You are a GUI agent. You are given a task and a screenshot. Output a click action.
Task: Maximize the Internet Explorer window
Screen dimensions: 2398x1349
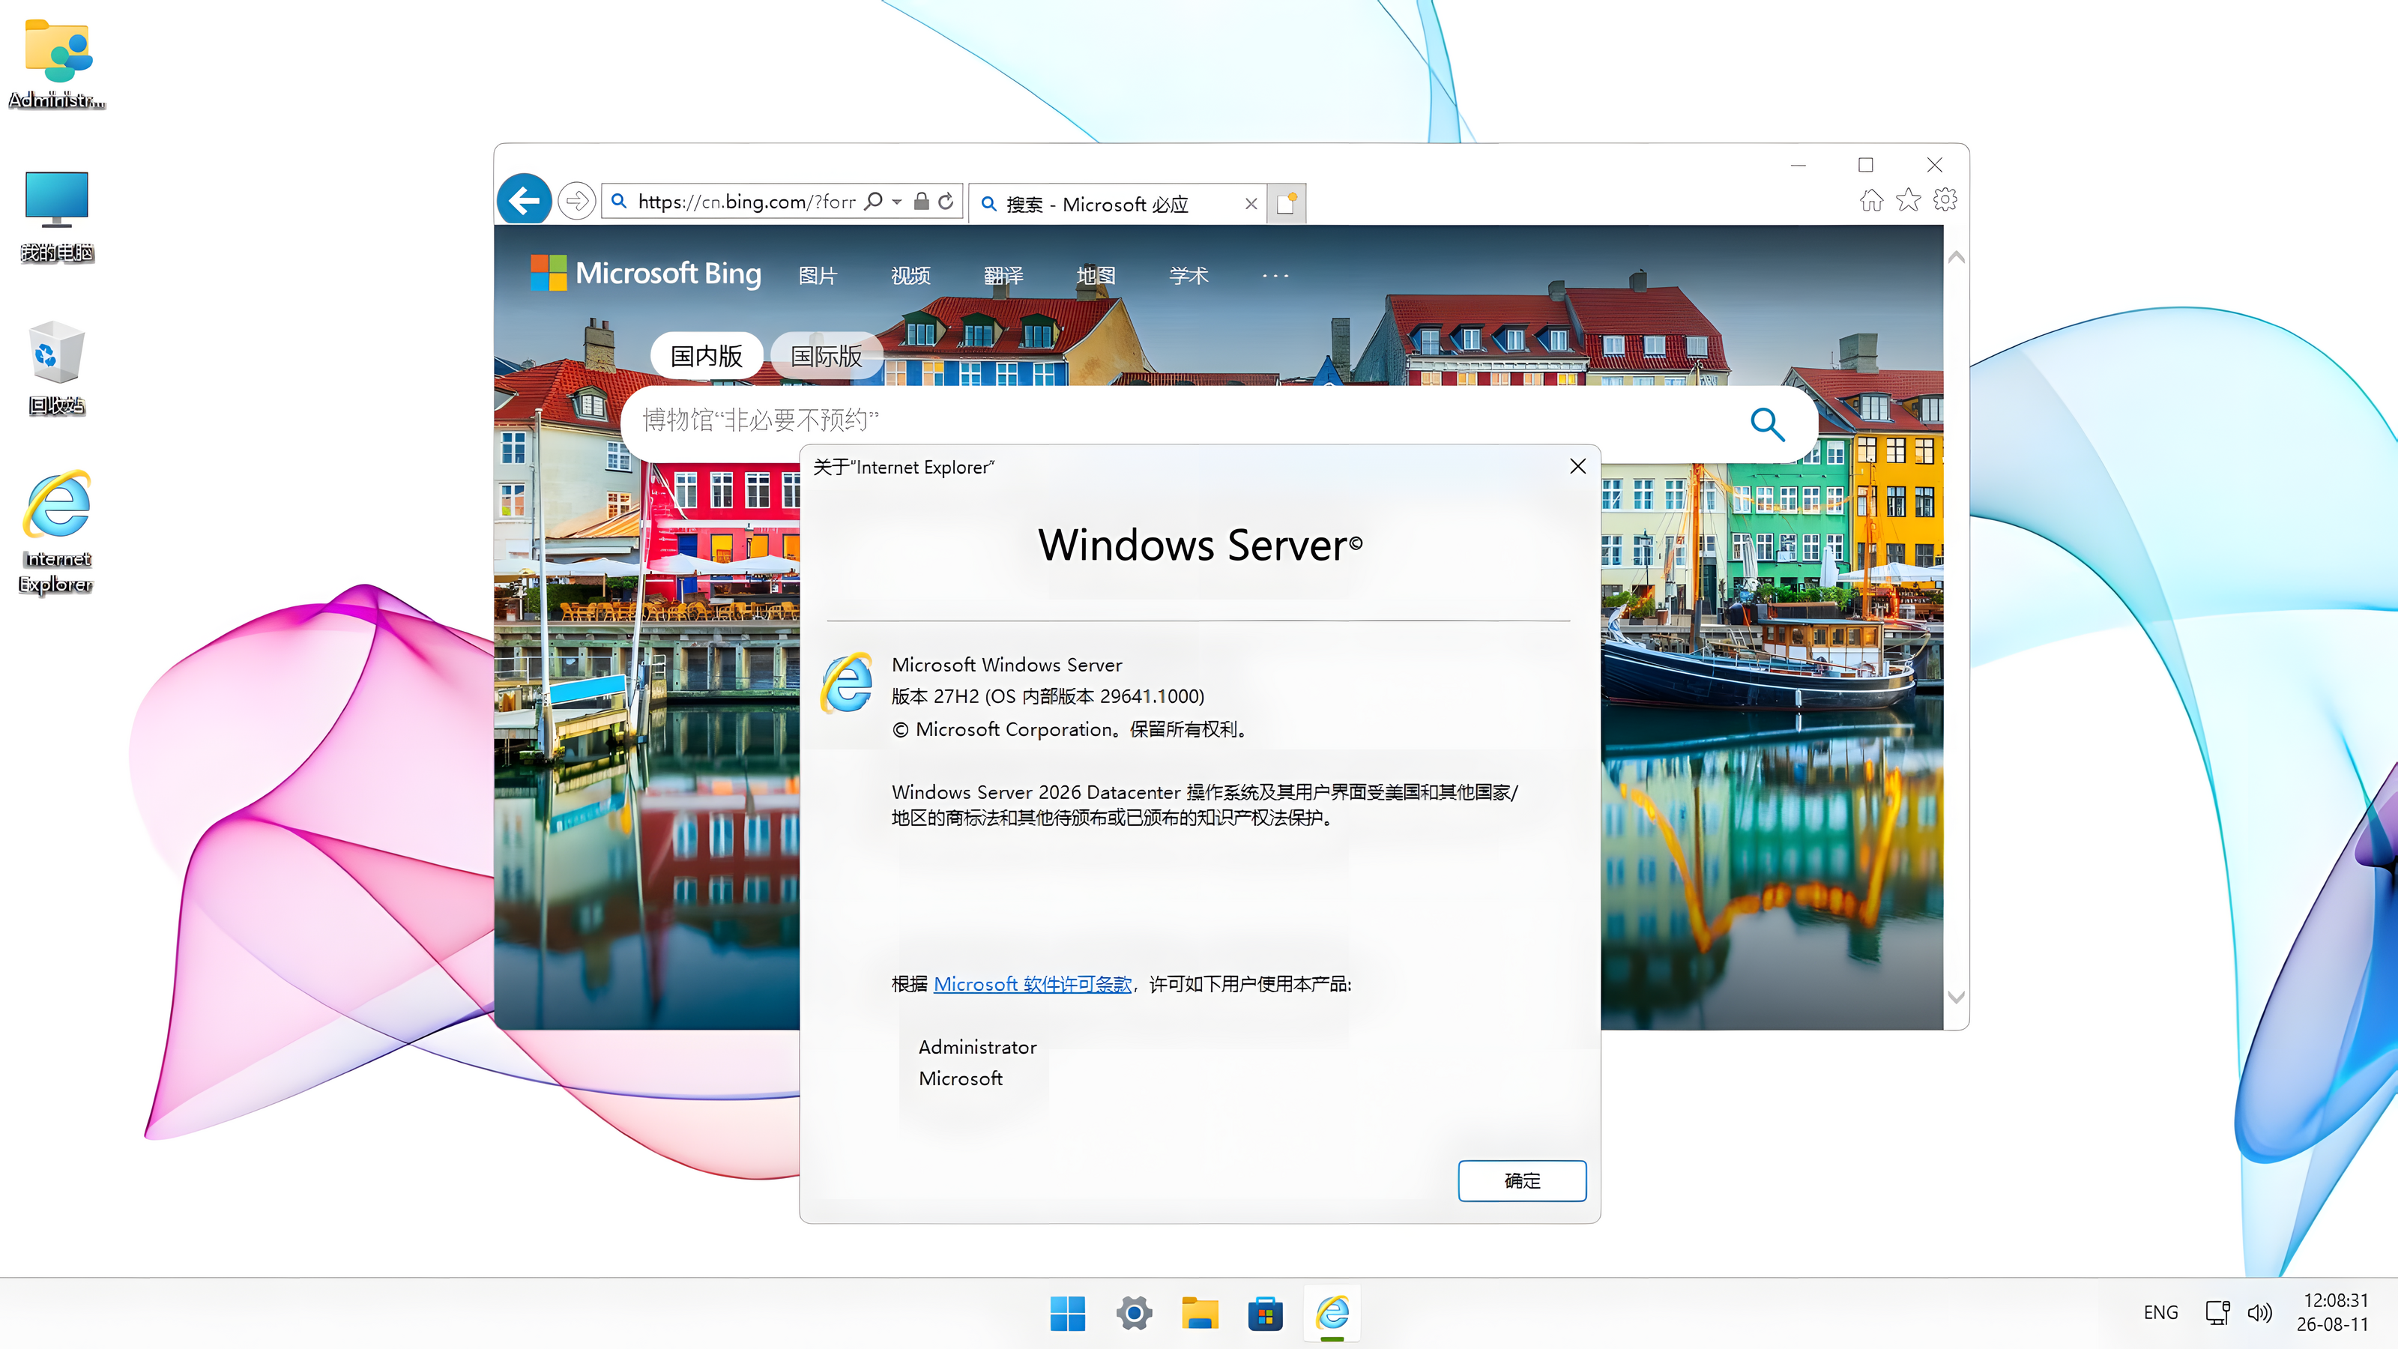tap(1865, 165)
